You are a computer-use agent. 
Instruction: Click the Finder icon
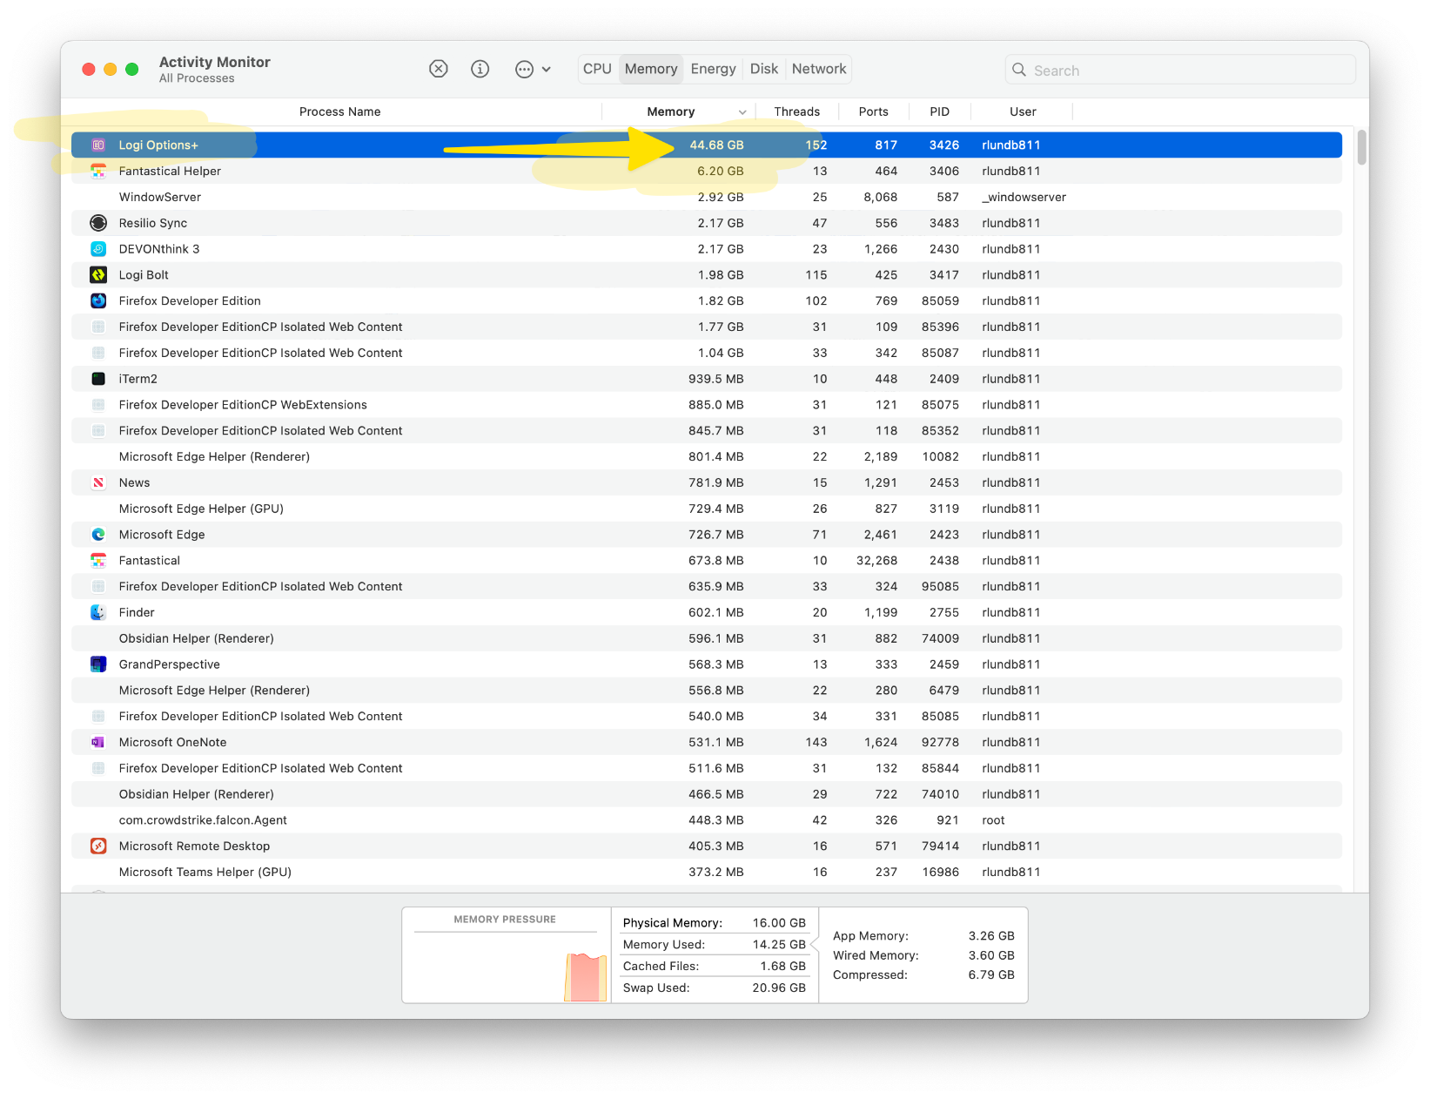pos(98,612)
